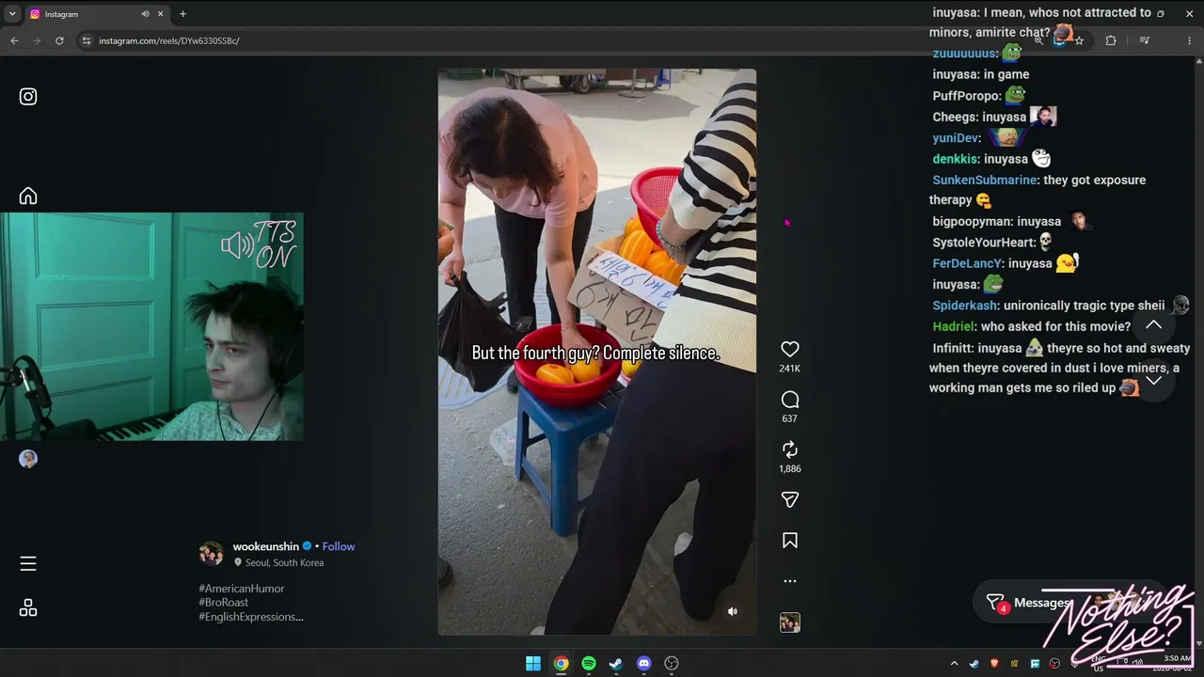Click the Brave system tray icon

tap(995, 664)
